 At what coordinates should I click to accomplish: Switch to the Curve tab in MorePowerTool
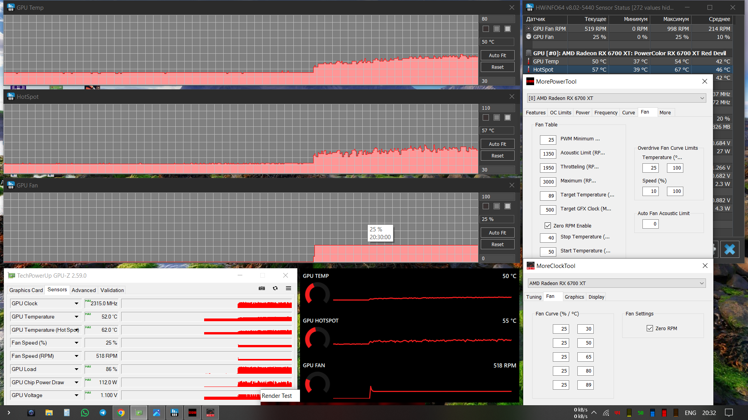[x=628, y=113]
